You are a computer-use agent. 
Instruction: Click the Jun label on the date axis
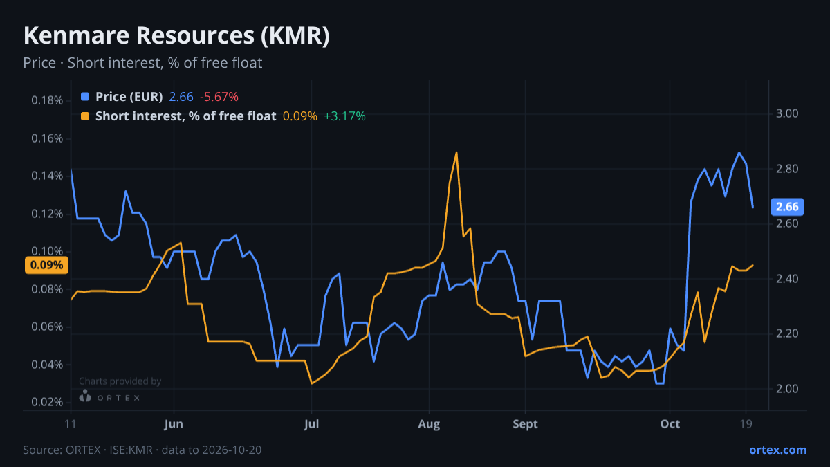click(174, 423)
